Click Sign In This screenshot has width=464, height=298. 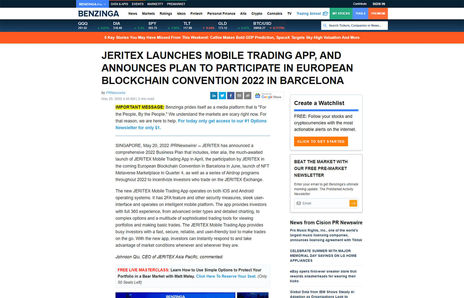point(379,4)
